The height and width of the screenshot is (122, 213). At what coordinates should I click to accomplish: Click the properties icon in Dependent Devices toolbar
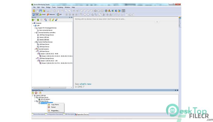coord(40,93)
